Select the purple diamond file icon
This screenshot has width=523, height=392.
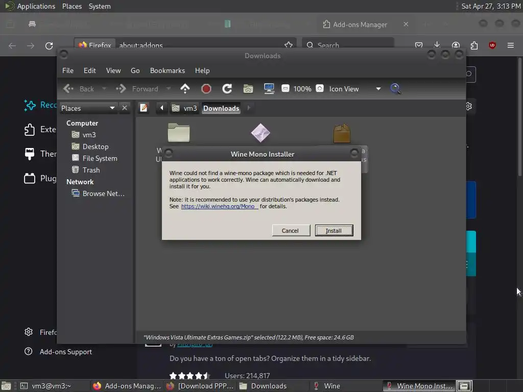pos(260,133)
